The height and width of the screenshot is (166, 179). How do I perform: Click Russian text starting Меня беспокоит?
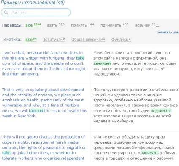(x=135, y=63)
